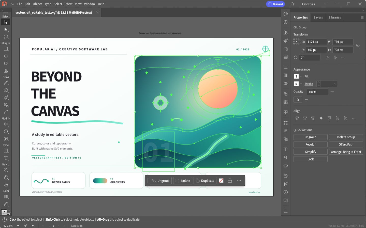Click Simplify in Quick Actions
The height and width of the screenshot is (228, 366).
[311, 152]
